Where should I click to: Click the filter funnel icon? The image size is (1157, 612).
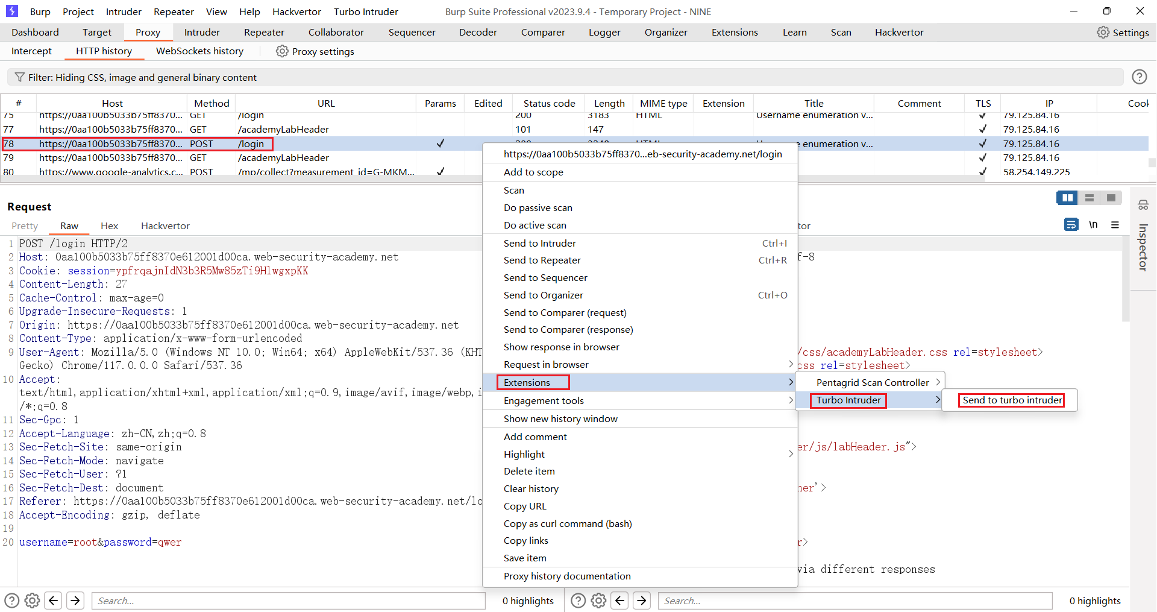[x=20, y=77]
